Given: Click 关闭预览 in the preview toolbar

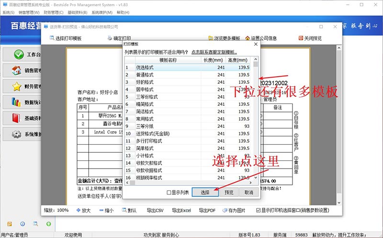Looking at the screenshot, I should click(x=310, y=38).
